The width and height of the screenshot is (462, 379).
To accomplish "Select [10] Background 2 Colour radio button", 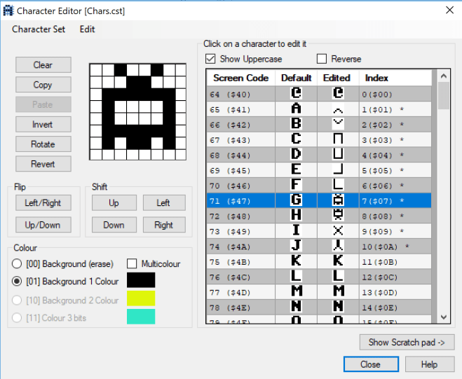I will point(17,301).
